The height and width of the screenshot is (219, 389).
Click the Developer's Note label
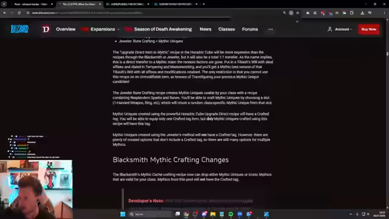tap(146, 201)
